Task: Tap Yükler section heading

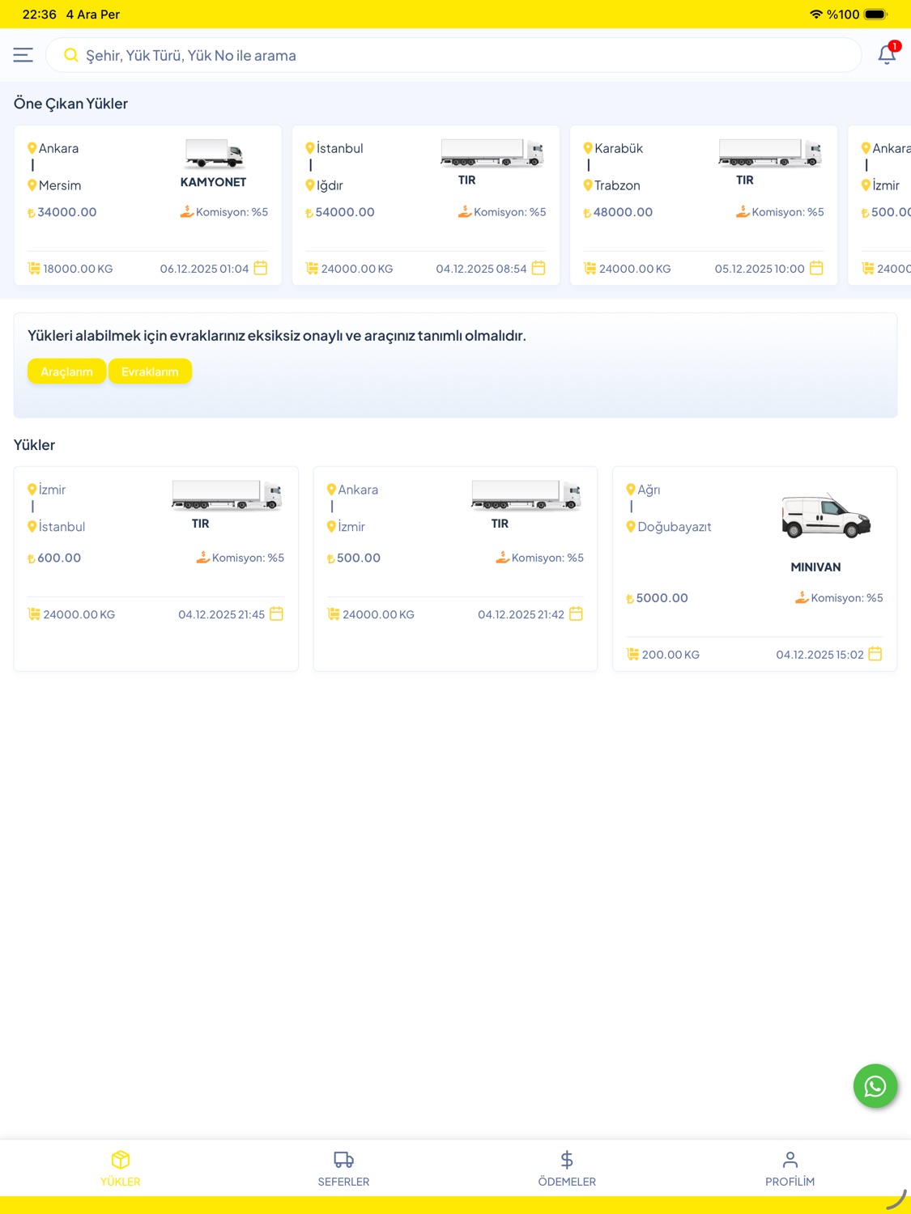Action: pos(34,445)
